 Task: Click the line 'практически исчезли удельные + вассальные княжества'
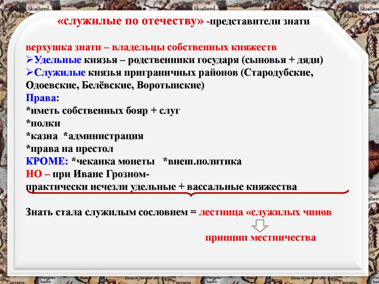(161, 187)
